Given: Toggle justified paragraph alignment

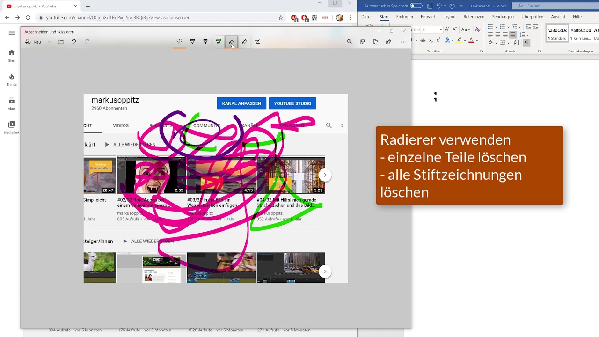Looking at the screenshot, I should 513,35.
